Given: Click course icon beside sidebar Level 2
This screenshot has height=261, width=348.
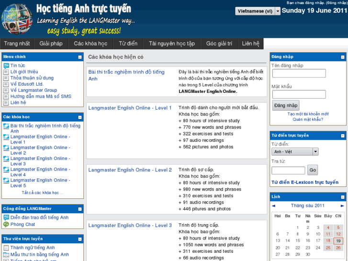Looking at the screenshot, I should tap(6, 148).
